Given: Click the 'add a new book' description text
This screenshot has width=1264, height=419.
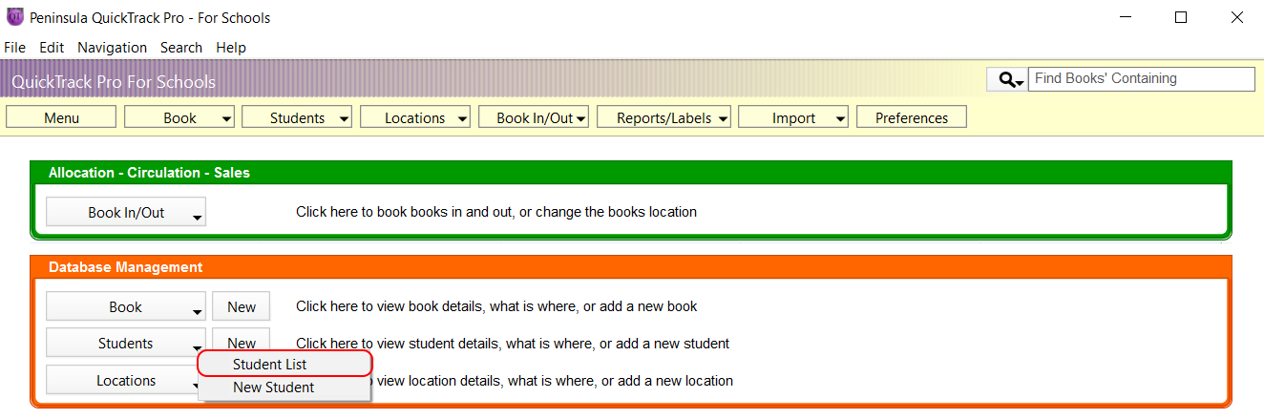Looking at the screenshot, I should 496,306.
